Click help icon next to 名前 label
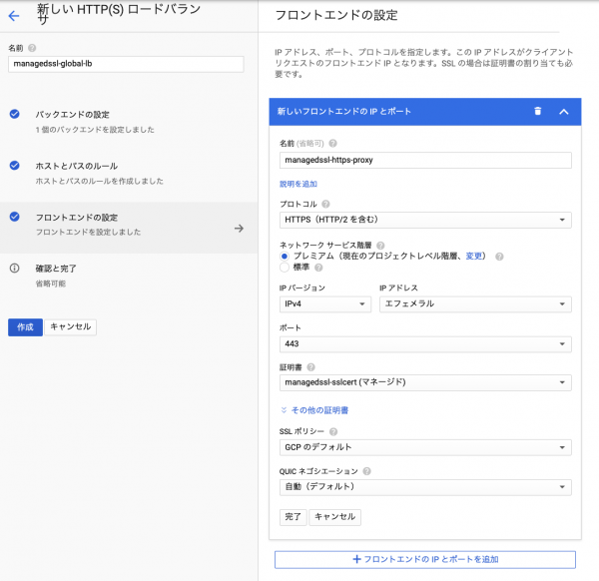Screen dimensions: 599x581 click(32, 48)
